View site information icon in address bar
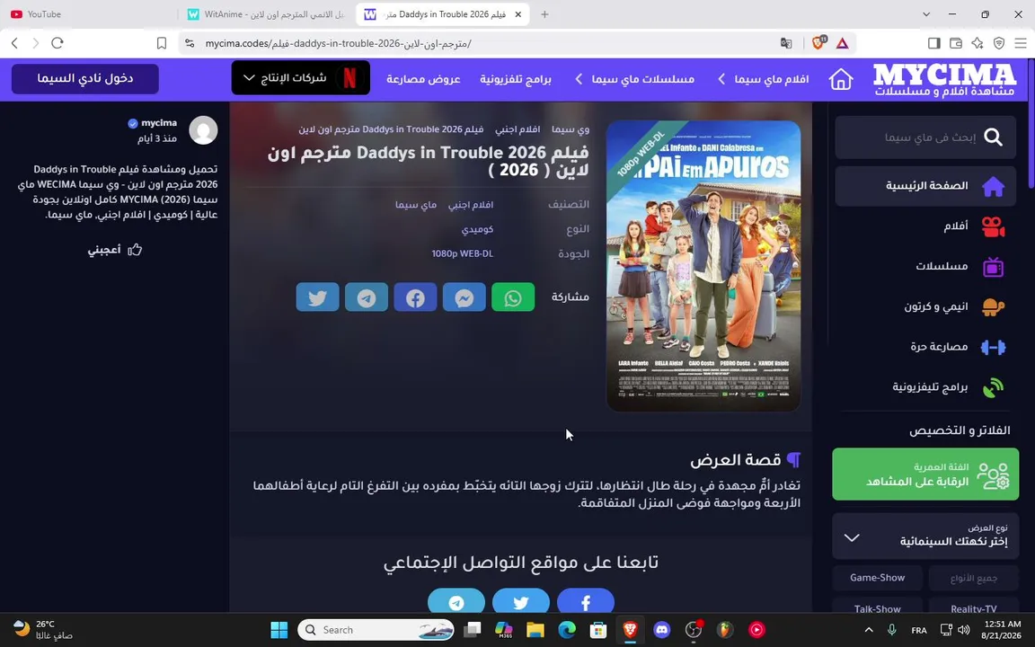This screenshot has height=647, width=1035. [x=190, y=43]
